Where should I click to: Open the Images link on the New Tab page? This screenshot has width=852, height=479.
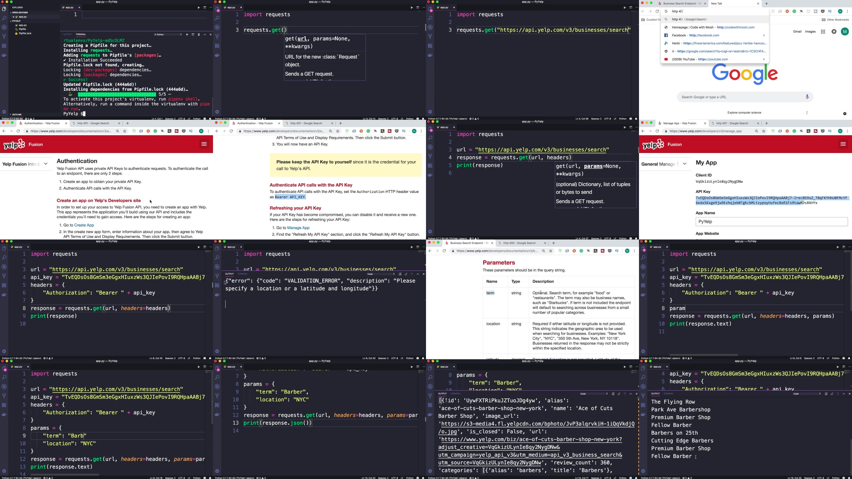(810, 32)
